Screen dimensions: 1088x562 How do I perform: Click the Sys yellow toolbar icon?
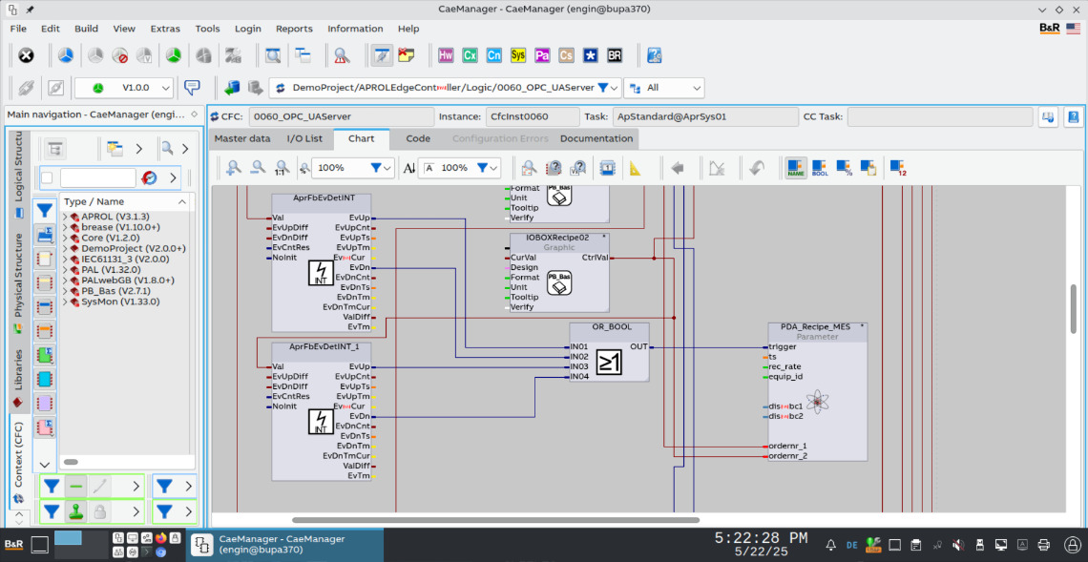518,55
